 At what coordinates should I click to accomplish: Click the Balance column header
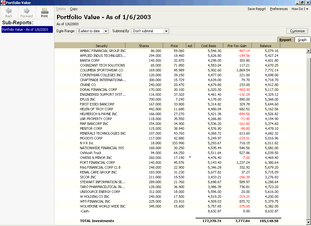[265, 46]
